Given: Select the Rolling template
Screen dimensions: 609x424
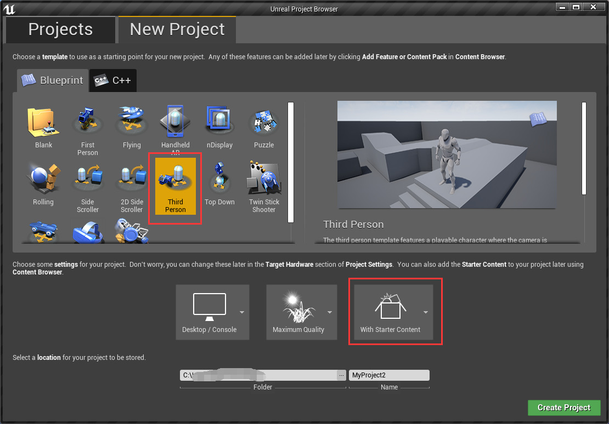Looking at the screenshot, I should coord(43,185).
